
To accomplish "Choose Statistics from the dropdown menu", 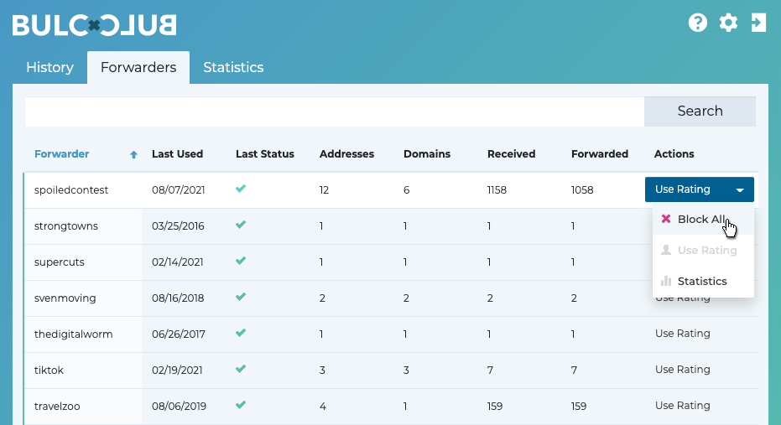I will point(703,281).
